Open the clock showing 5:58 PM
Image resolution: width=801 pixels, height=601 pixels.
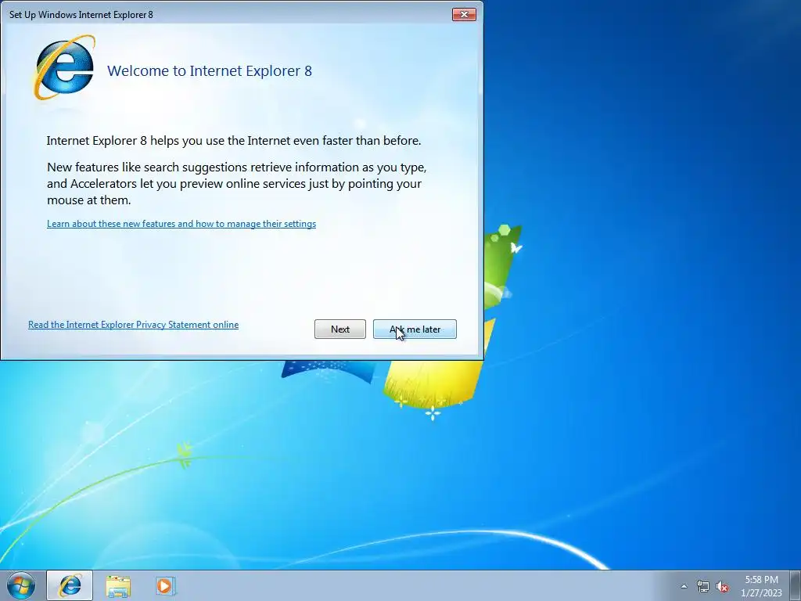[761, 586]
